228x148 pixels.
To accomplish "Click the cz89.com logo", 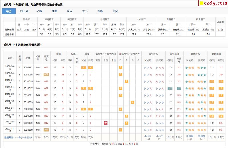I will [x=213, y=3].
